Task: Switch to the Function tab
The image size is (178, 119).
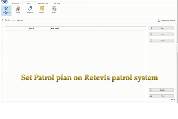Action: 16,3
